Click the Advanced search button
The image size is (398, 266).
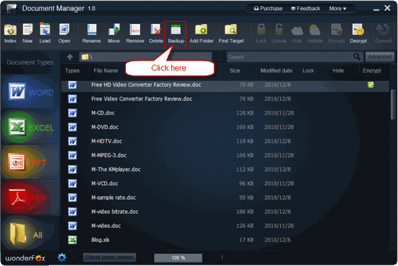point(380,57)
